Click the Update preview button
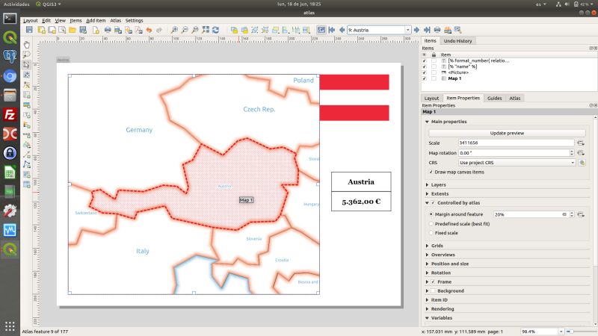Image resolution: width=598 pixels, height=336 pixels. coord(507,134)
